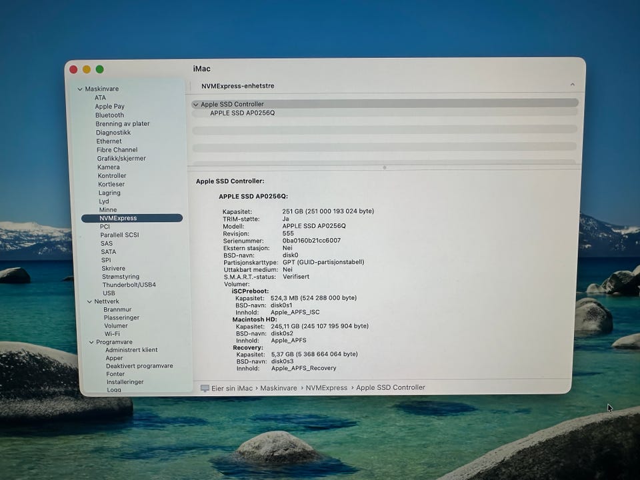Image resolution: width=640 pixels, height=480 pixels.
Task: Select Lagring in the sidebar
Action: [x=109, y=193]
